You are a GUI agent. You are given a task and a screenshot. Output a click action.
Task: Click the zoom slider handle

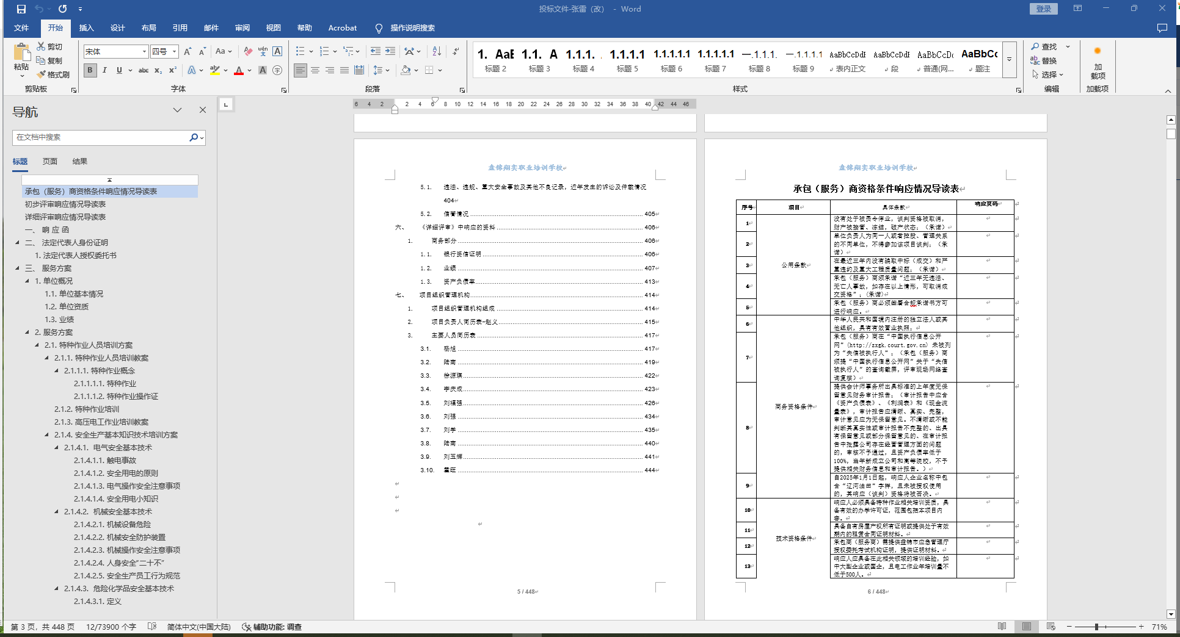pyautogui.click(x=1097, y=627)
